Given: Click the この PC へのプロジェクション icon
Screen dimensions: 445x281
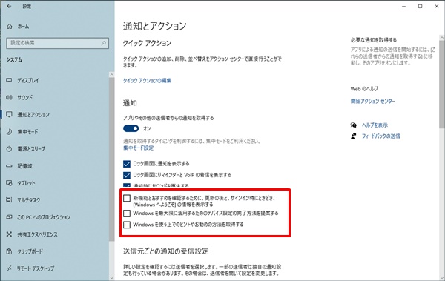Looking at the screenshot, I should [x=9, y=217].
